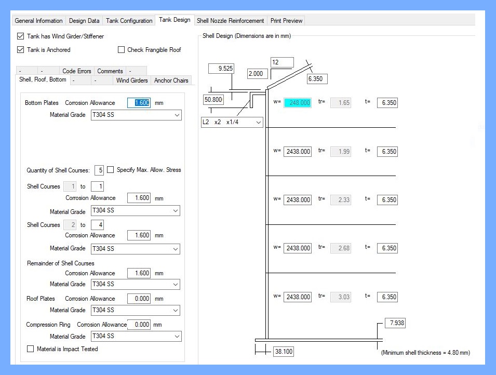This screenshot has width=496, height=375.
Task: Switch to the Code Errors tab
Action: click(x=76, y=71)
